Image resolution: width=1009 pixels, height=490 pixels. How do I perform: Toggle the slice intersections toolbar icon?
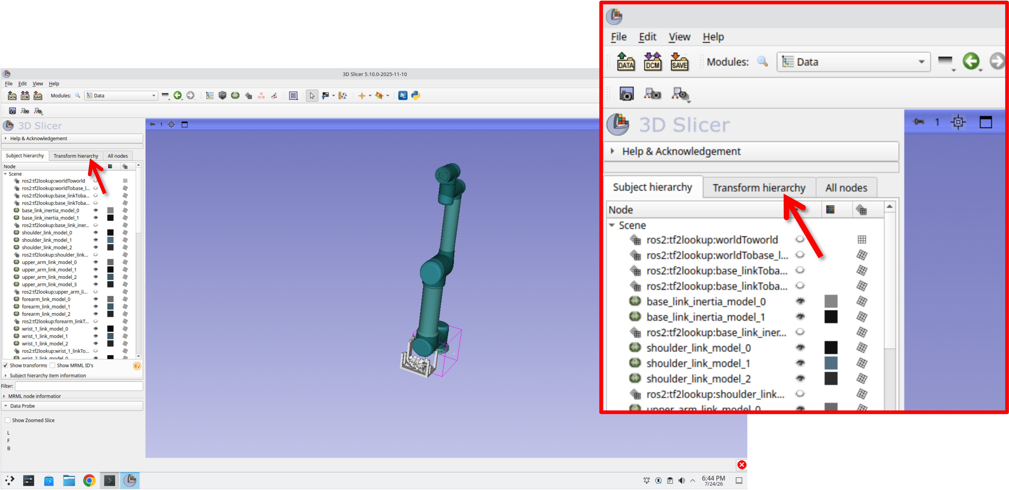point(379,96)
